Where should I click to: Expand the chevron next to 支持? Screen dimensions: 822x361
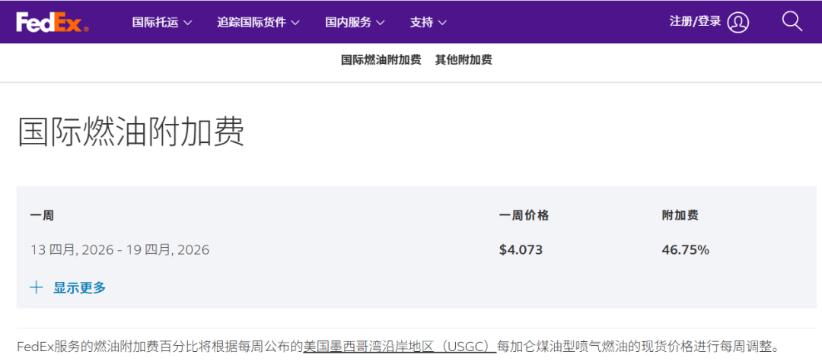click(x=443, y=23)
